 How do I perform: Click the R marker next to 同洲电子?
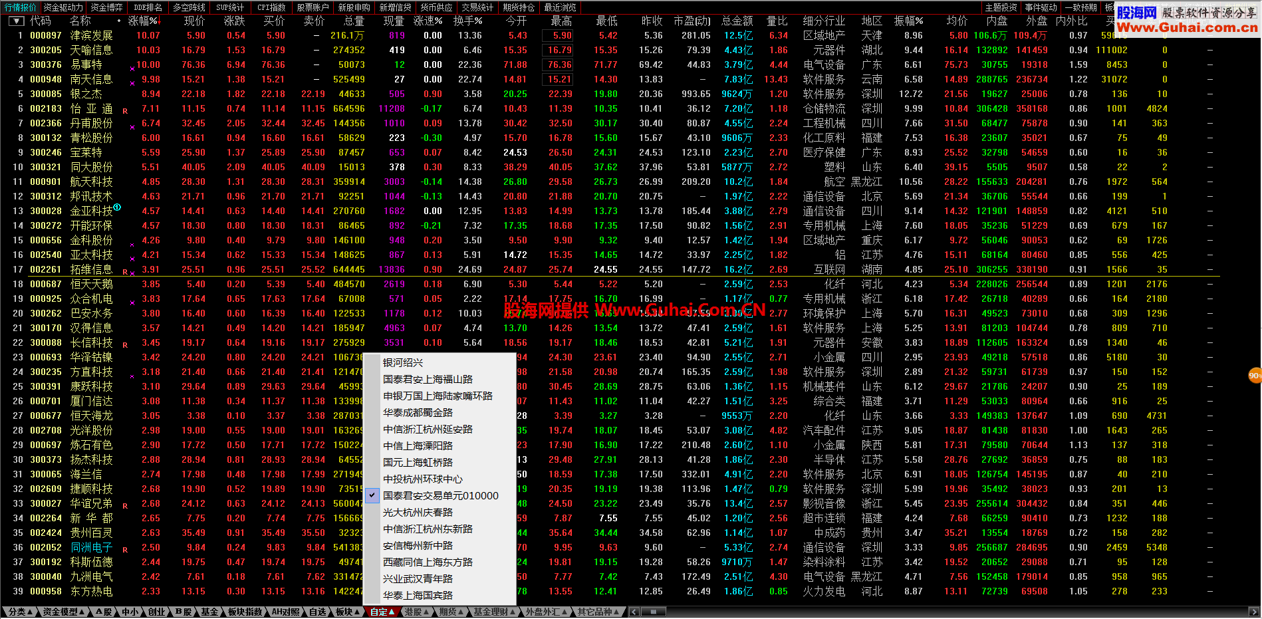(125, 550)
